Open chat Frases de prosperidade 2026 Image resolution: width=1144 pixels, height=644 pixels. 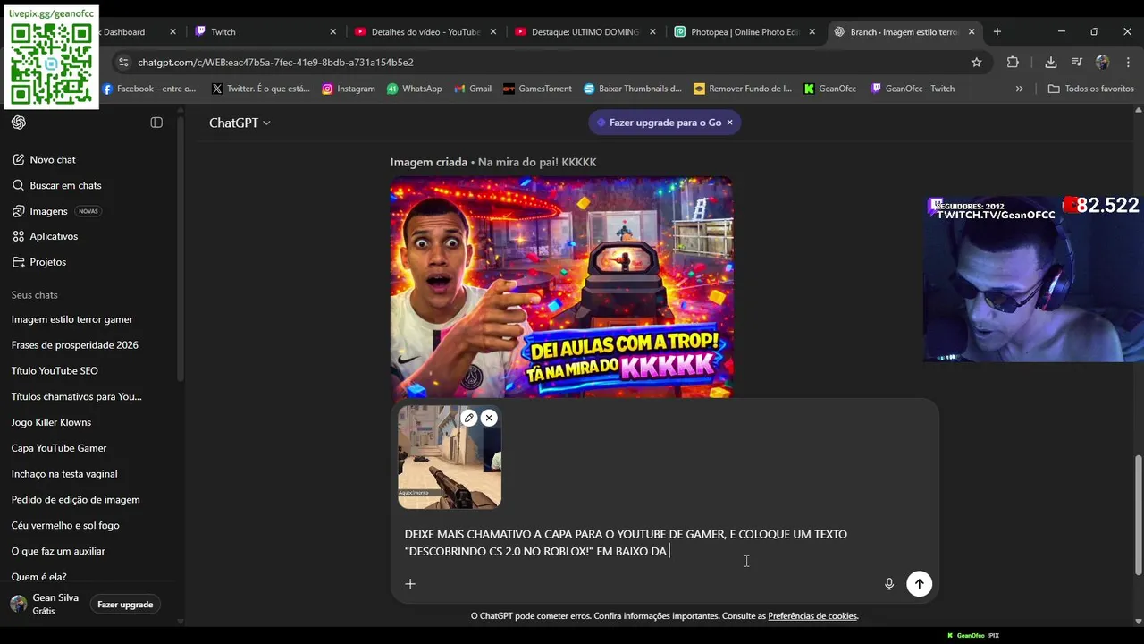[x=75, y=345]
